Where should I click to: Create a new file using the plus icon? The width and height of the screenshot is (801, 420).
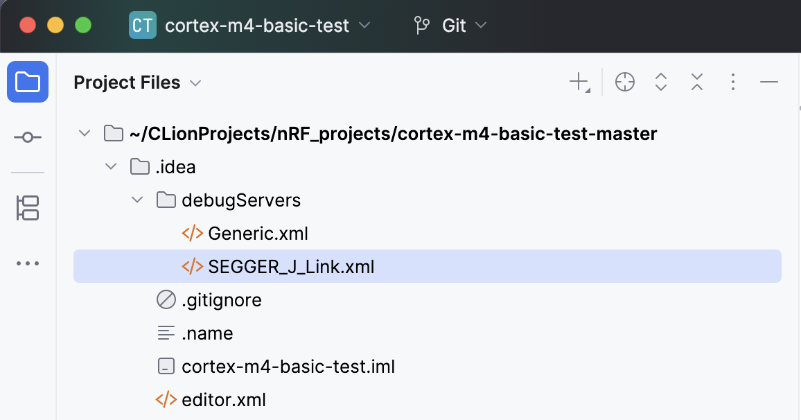[x=578, y=82]
